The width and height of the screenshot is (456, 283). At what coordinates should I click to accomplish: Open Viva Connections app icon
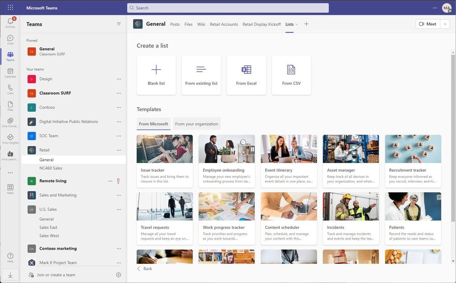(x=10, y=122)
